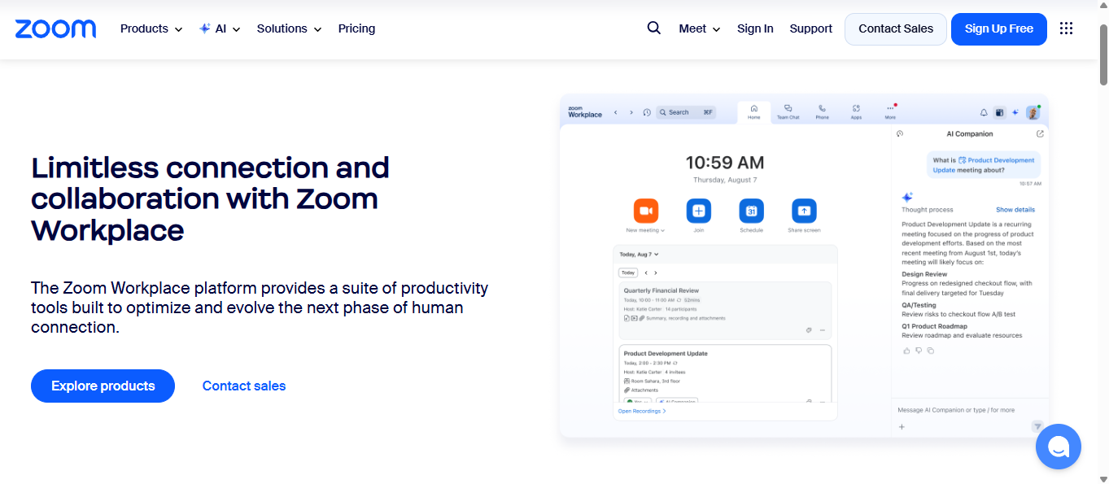Open the chat bubble support widget

(1058, 447)
